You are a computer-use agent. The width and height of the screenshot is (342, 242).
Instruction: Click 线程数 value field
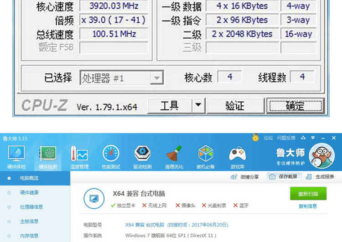point(302,77)
